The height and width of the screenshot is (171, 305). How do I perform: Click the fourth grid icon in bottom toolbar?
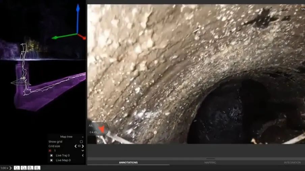(37, 168)
